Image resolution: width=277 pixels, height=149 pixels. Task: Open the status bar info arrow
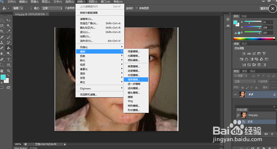[65, 144]
